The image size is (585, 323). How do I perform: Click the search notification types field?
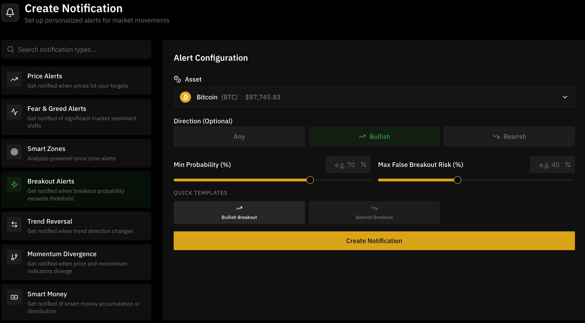76,49
